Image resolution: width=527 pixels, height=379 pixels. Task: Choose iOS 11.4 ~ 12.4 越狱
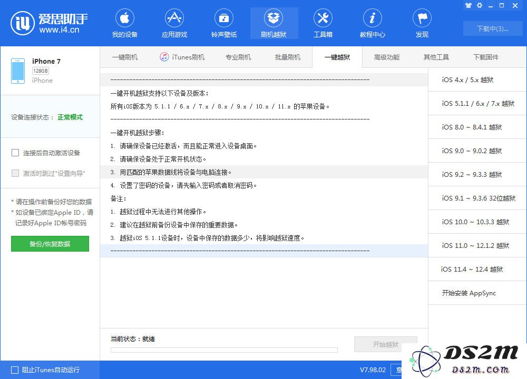477,269
